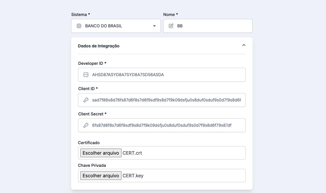Click into the Client ID text field
This screenshot has width=326, height=193.
166,100
